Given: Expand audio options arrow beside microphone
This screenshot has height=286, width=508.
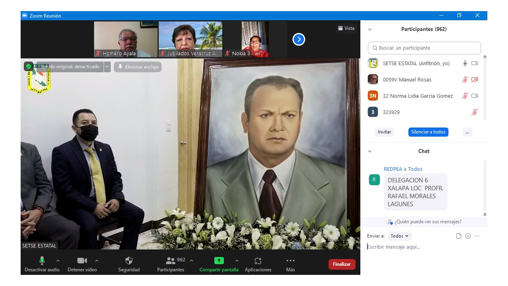Looking at the screenshot, I should 58,261.
